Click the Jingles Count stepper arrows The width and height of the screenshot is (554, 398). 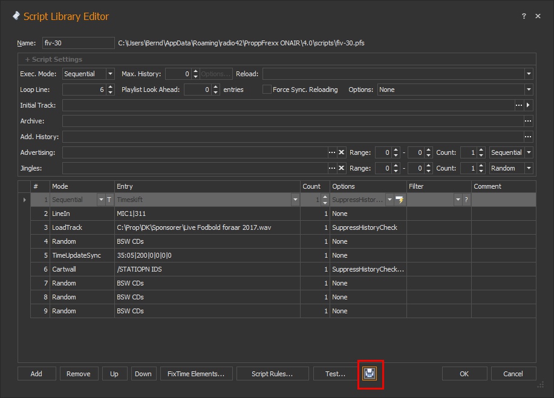tap(481, 168)
